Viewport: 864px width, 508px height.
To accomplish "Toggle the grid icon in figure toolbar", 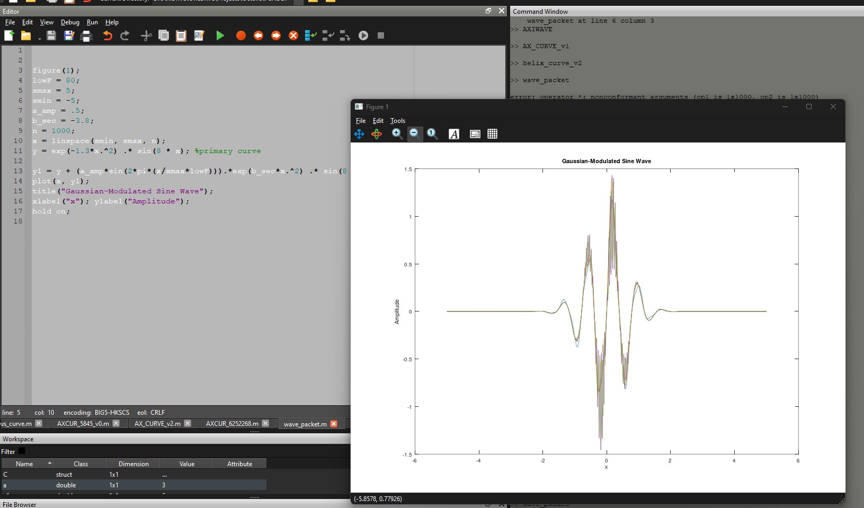I will point(492,134).
